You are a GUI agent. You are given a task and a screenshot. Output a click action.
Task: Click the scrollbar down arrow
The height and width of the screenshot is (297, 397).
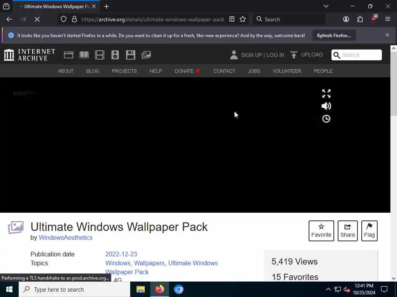click(x=394, y=278)
